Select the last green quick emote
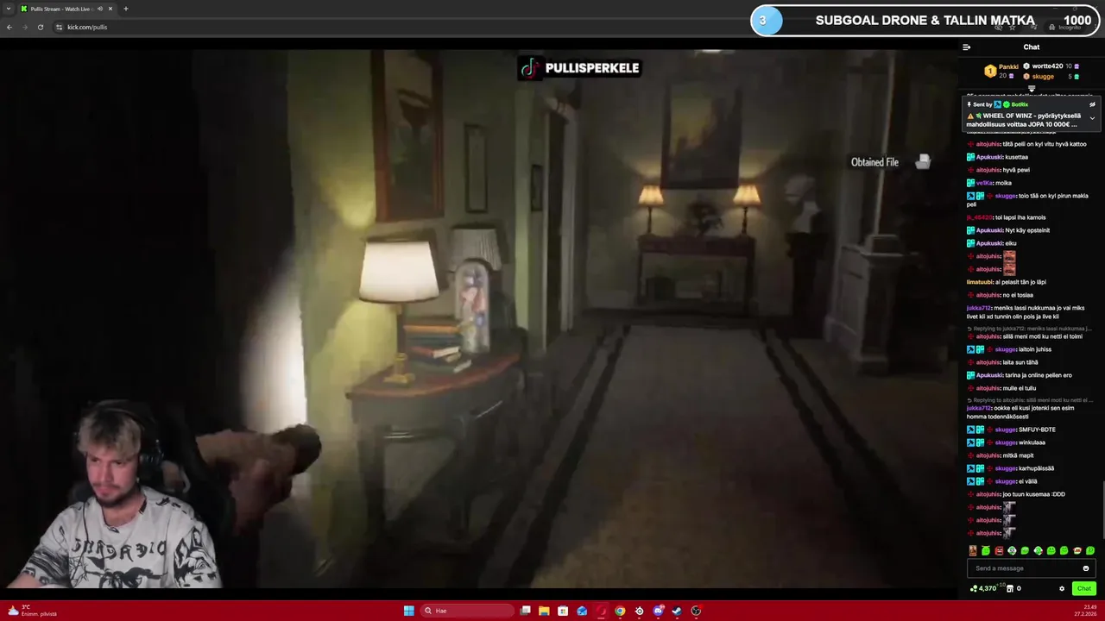The image size is (1105, 621). (x=1090, y=550)
